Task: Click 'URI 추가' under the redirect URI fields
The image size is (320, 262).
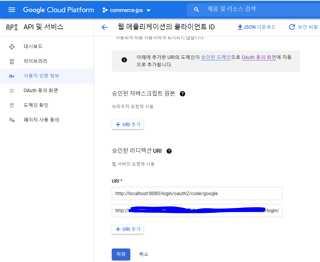Action: tap(128, 229)
